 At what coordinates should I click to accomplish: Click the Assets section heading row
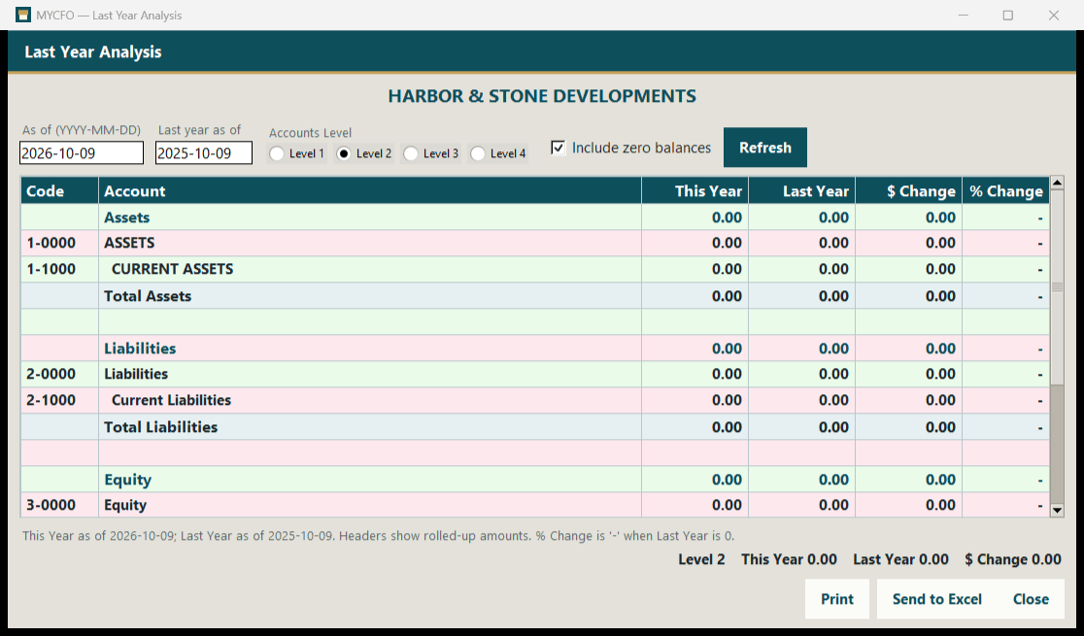(x=535, y=218)
